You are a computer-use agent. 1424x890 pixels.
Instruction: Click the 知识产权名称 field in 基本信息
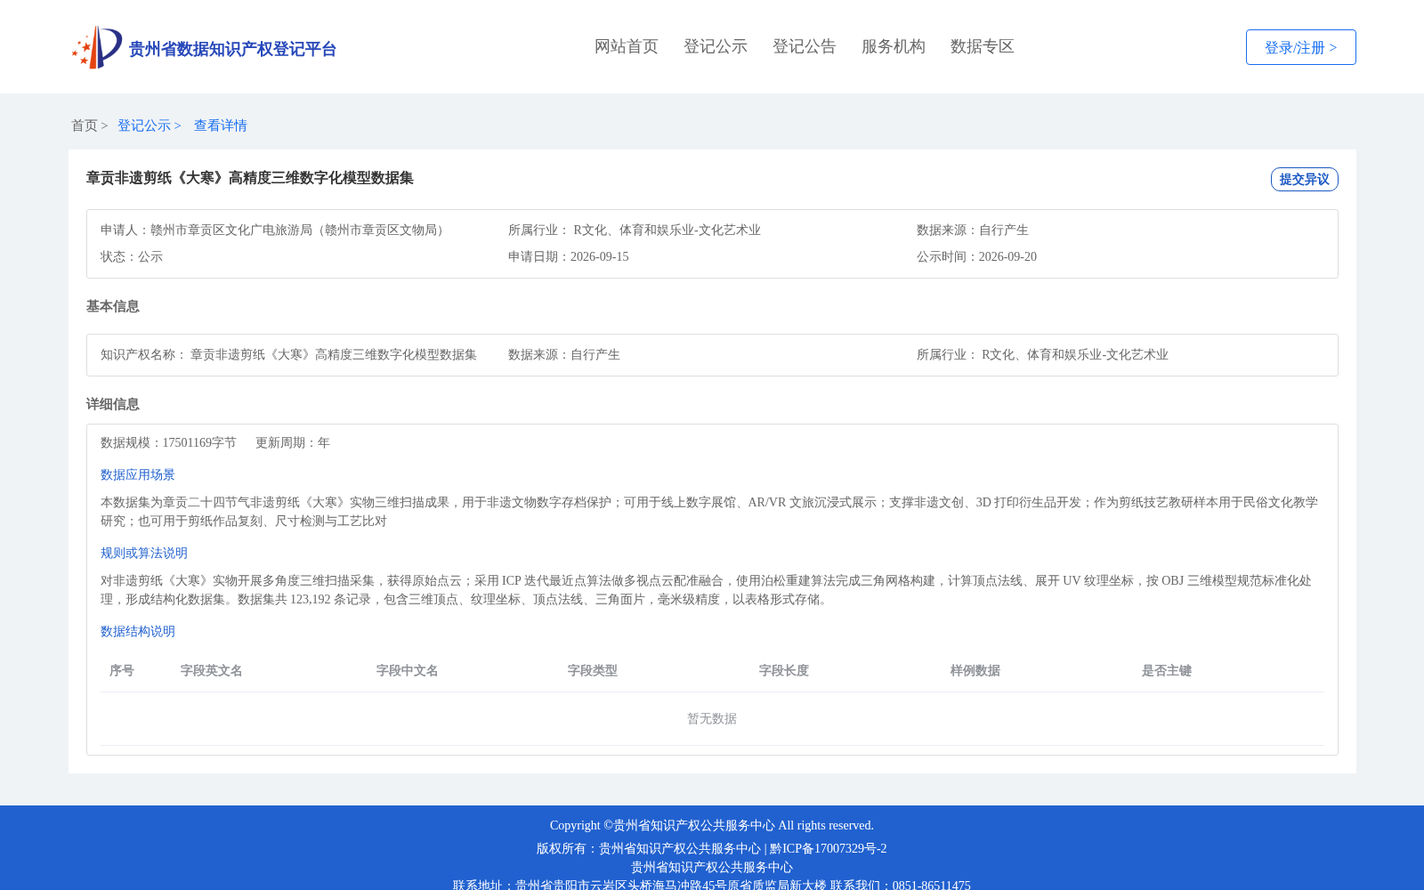[288, 354]
